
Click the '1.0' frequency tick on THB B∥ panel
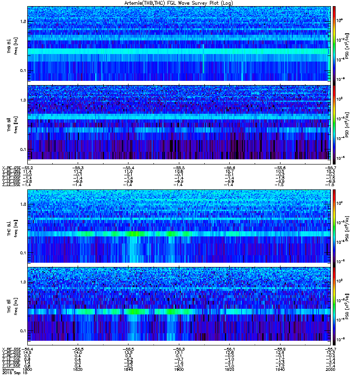coord(23,100)
